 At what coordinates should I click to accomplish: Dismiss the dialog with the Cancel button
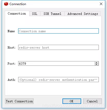[92, 101]
